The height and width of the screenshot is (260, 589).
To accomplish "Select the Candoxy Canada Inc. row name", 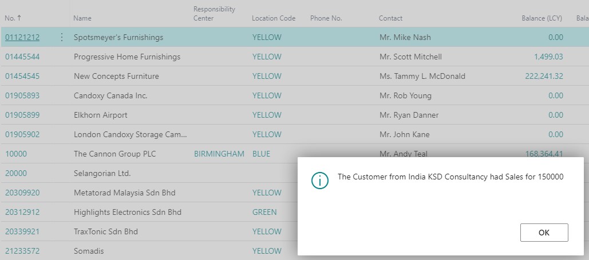I will point(110,95).
